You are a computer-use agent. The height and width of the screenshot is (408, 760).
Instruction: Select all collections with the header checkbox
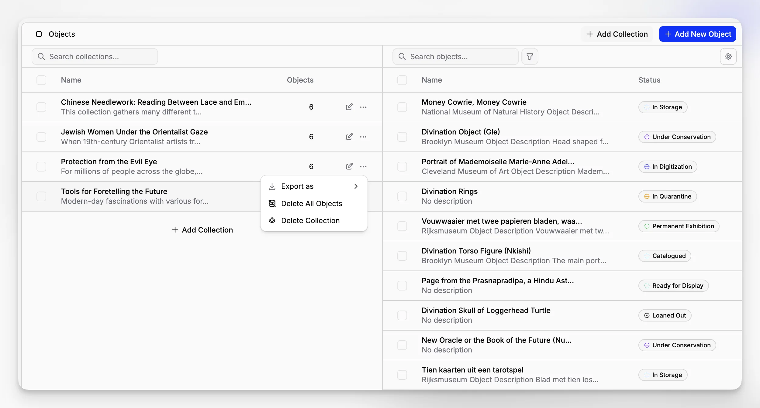pyautogui.click(x=41, y=80)
